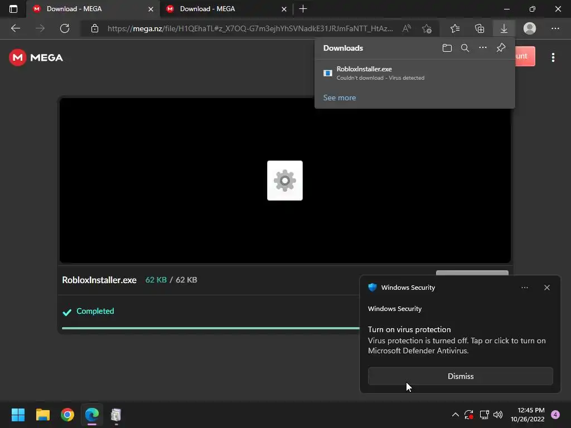
Task: Close the first Download - MEGA tab
Action: [151, 9]
